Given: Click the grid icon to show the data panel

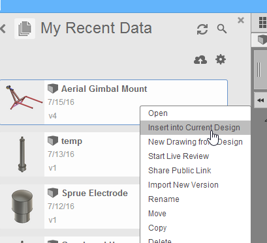Looking at the screenshot, I should [x=262, y=23].
